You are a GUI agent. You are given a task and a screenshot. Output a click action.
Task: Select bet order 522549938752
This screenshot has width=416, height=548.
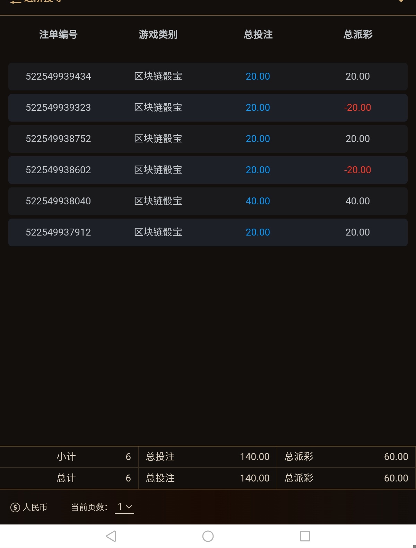[58, 139]
